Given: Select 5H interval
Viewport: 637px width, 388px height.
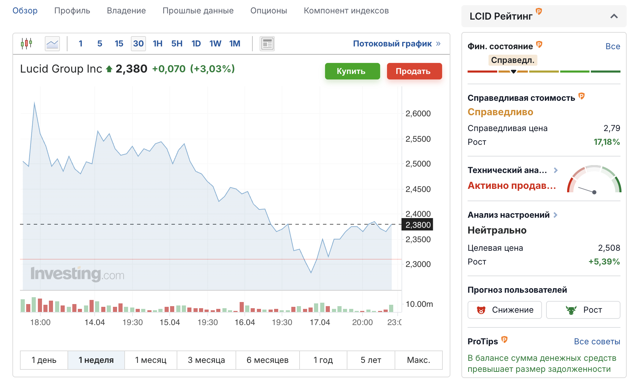Looking at the screenshot, I should (177, 44).
